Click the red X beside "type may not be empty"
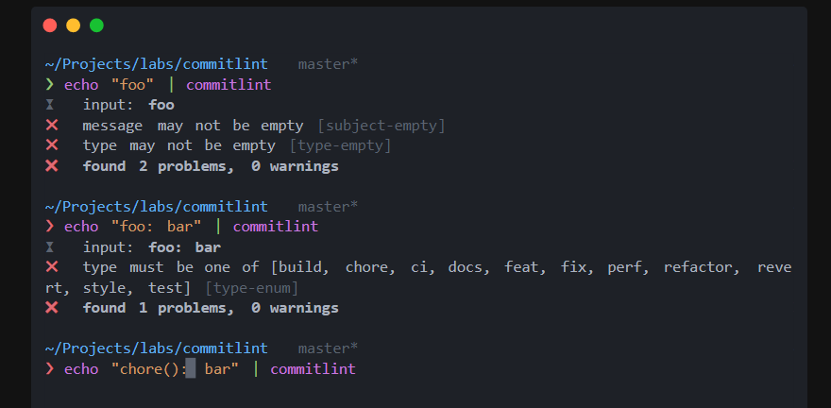Viewport: 831px width, 408px height. pyautogui.click(x=51, y=145)
